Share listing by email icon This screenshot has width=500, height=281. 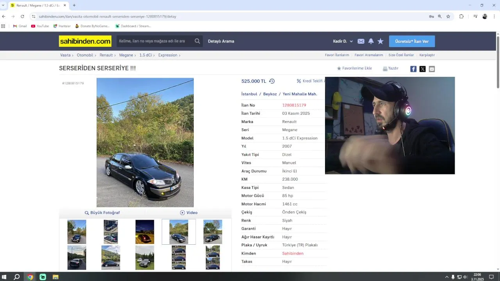[432, 69]
